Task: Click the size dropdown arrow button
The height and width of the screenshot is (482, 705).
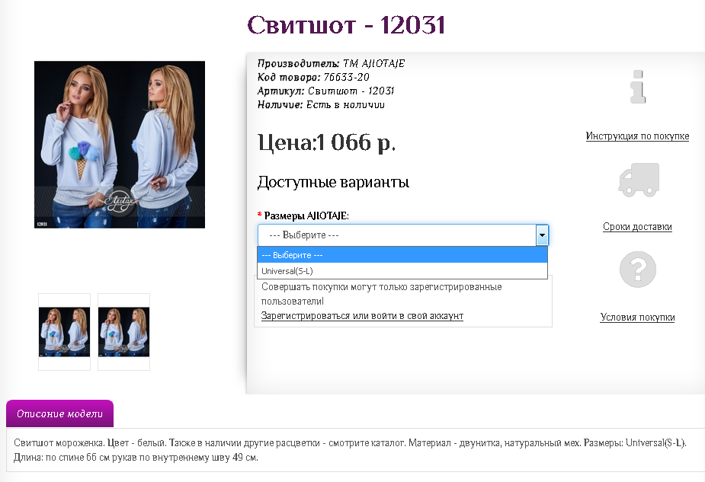Action: click(542, 235)
